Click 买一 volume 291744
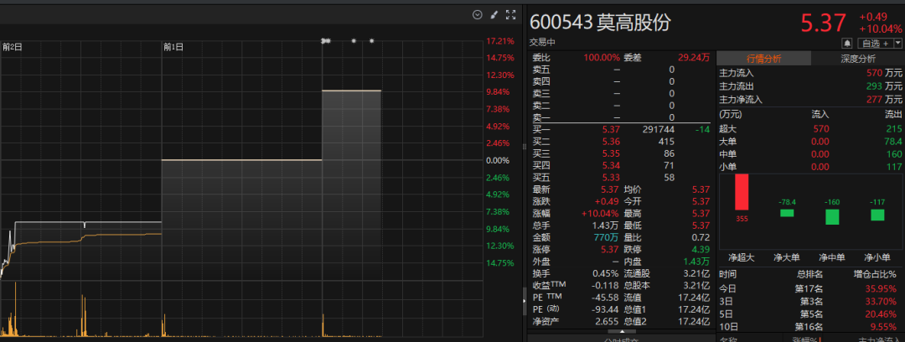 [x=658, y=129]
